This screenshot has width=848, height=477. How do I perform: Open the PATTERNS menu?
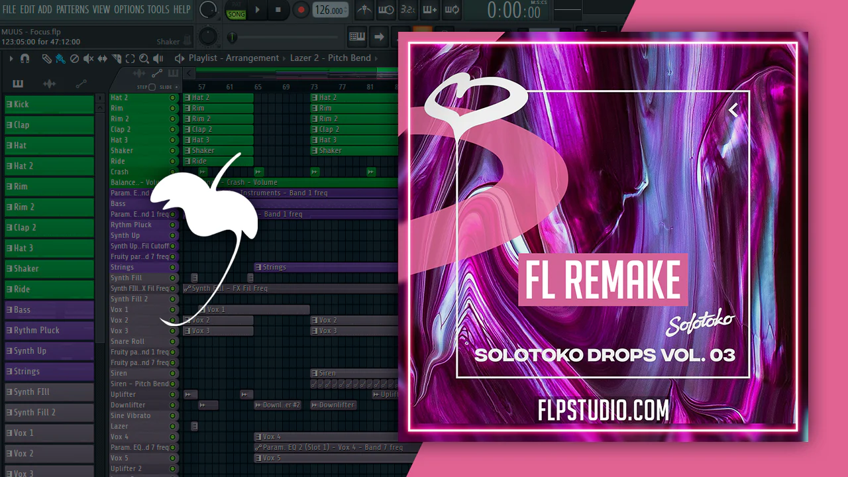pyautogui.click(x=72, y=9)
